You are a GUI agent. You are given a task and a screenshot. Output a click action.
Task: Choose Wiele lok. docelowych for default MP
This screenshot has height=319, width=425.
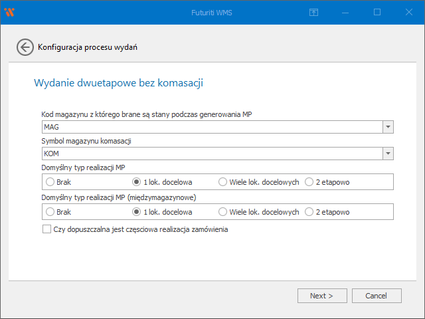223,181
